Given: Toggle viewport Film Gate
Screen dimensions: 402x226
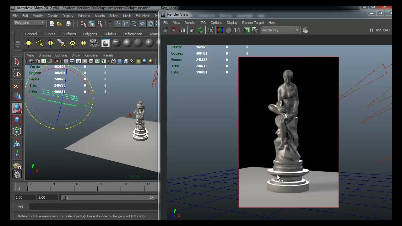Looking at the screenshot, I should coord(72,61).
